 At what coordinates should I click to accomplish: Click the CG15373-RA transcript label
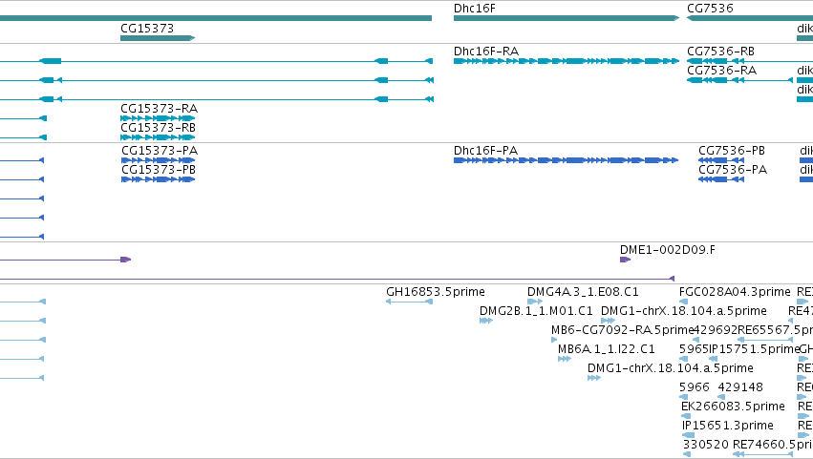(x=159, y=109)
